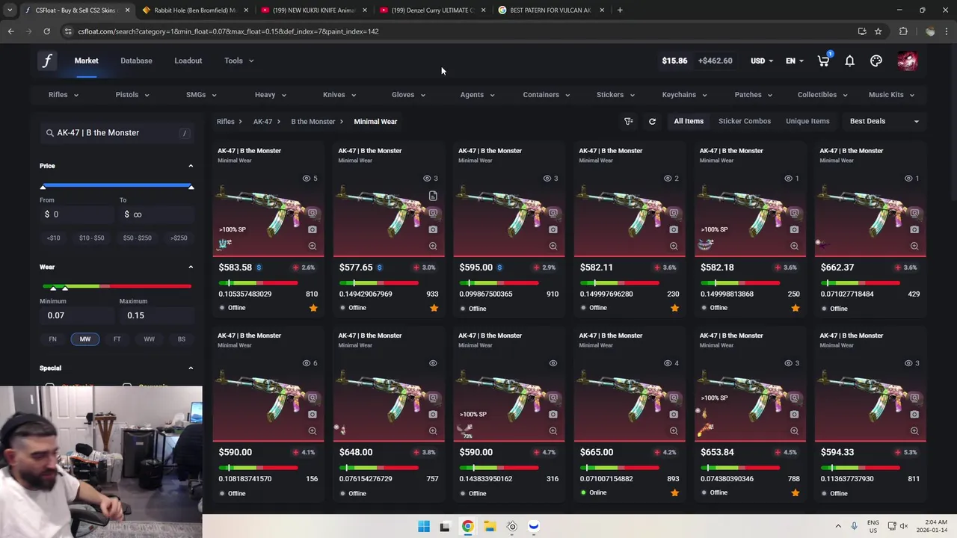
Task: Switch to the Loadout tab
Action: coord(188,61)
